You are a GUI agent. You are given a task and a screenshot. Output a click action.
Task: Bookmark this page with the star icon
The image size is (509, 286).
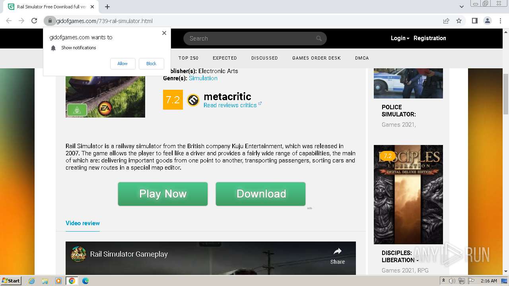(x=459, y=21)
